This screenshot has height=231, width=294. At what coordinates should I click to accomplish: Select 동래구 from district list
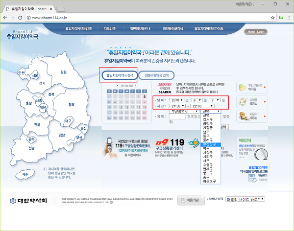[211, 140]
